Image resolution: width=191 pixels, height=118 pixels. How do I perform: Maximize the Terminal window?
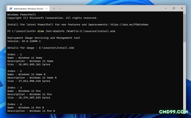pos(174,8)
